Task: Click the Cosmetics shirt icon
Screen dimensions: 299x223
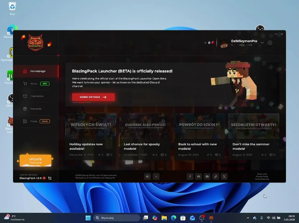Action: pos(25,96)
